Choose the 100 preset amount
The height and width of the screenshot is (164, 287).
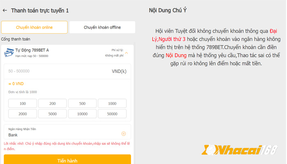(23, 103)
